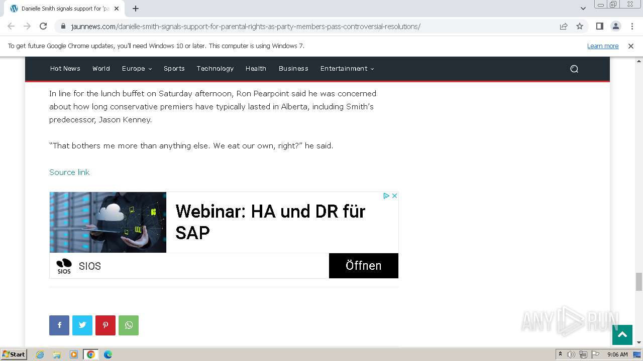
Task: Open the Health section
Action: 256,69
